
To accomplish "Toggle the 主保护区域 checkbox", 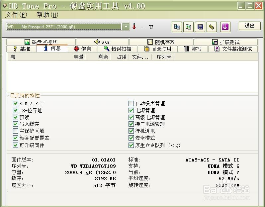I will (x=16, y=131).
